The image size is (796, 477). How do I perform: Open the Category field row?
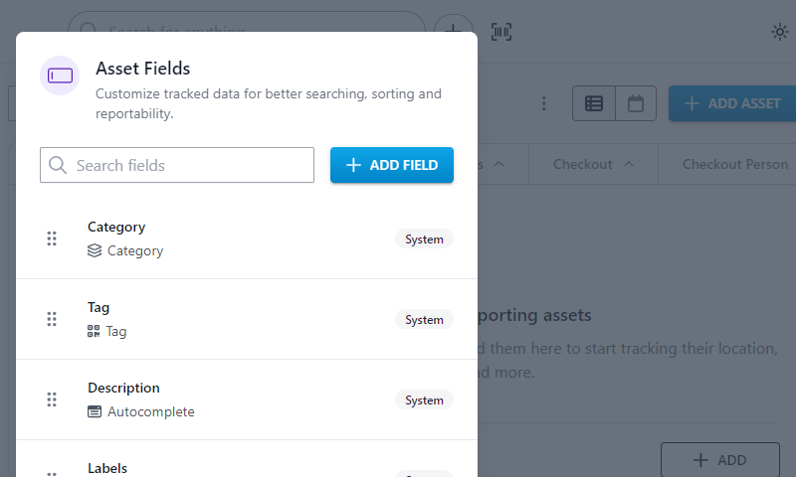[247, 238]
